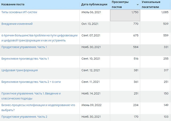This screenshot has width=171, height=121.
Task: Open post Продуктовое управление. Часть 1
Action: 24,47
